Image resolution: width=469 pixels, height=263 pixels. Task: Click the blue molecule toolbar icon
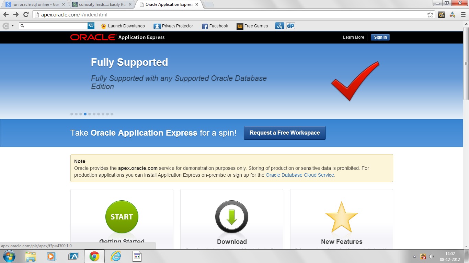[x=279, y=26]
